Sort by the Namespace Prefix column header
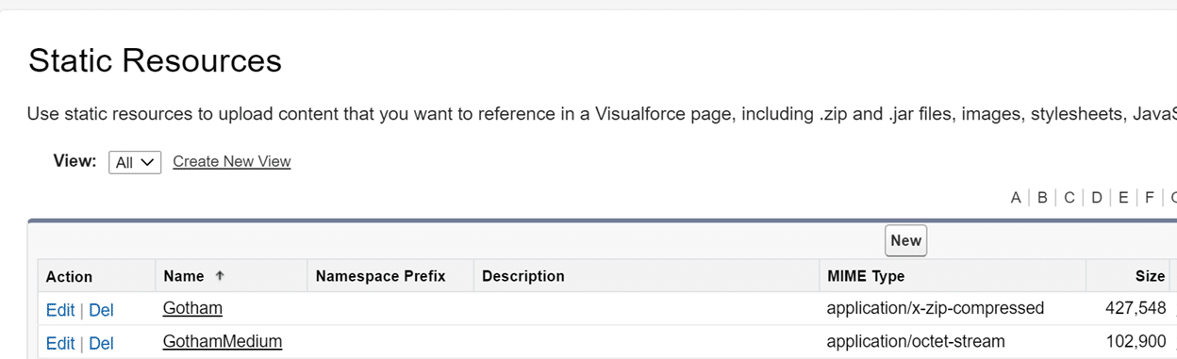Viewport: 1177px width, 359px height. pos(380,276)
